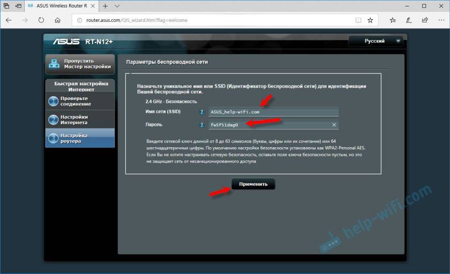Click the add notes pen icon

pos(409,20)
